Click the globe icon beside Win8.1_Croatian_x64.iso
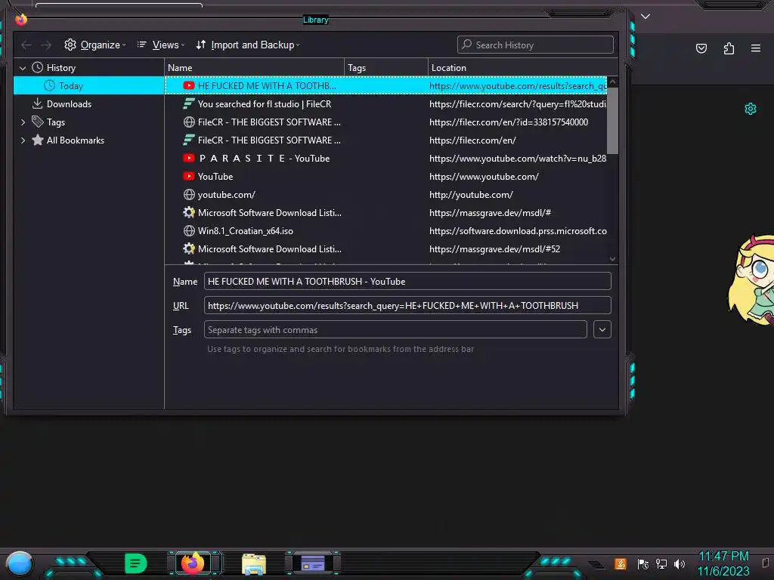774x580 pixels. (188, 231)
